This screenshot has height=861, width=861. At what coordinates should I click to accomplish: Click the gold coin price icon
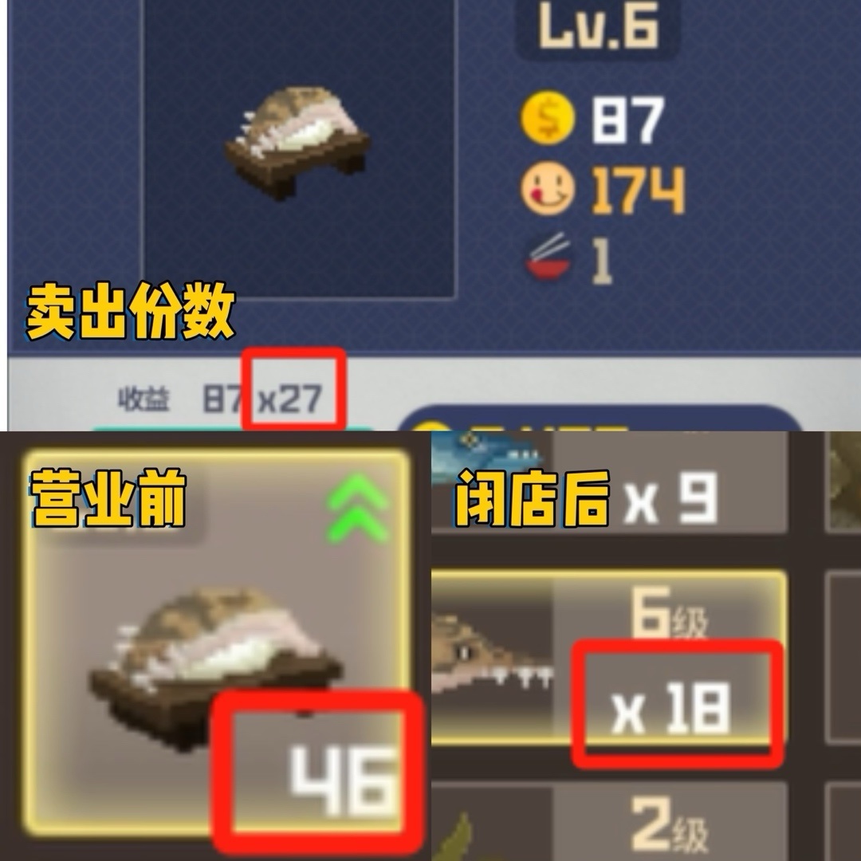(548, 117)
